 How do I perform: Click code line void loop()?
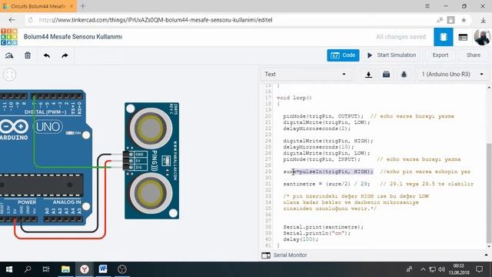(294, 98)
